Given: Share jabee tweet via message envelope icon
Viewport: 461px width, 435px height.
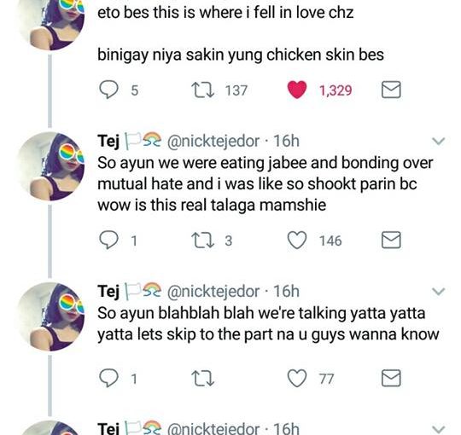Looking at the screenshot, I should coord(391,240).
